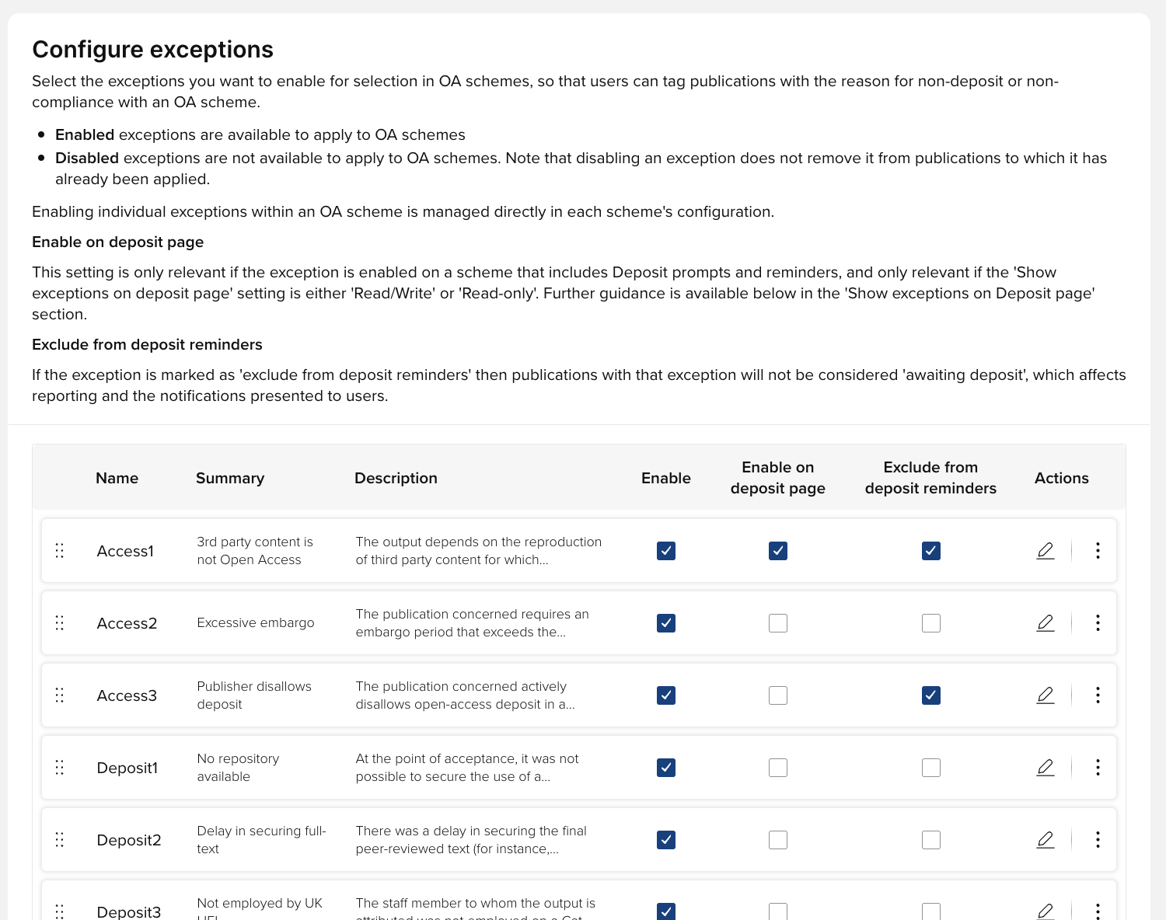Uncheck Exclude from deposit reminders for Access3
The width and height of the screenshot is (1166, 920).
pos(931,695)
